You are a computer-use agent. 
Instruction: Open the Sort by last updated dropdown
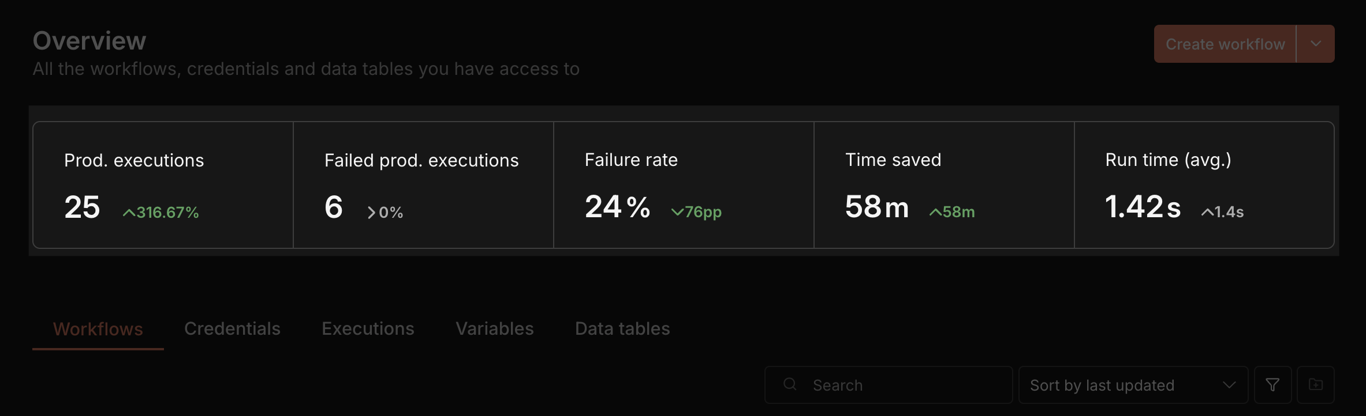1133,385
